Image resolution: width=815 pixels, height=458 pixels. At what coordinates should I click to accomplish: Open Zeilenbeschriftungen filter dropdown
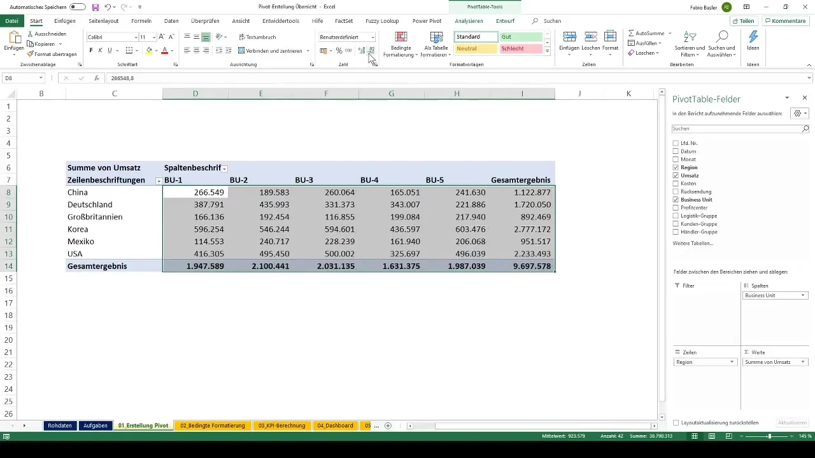pos(159,181)
